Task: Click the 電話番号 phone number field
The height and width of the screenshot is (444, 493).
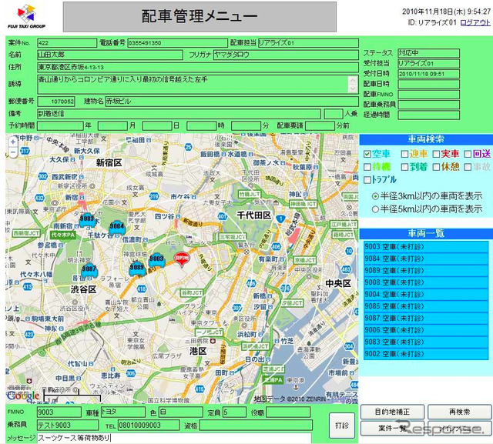Action: pyautogui.click(x=177, y=43)
